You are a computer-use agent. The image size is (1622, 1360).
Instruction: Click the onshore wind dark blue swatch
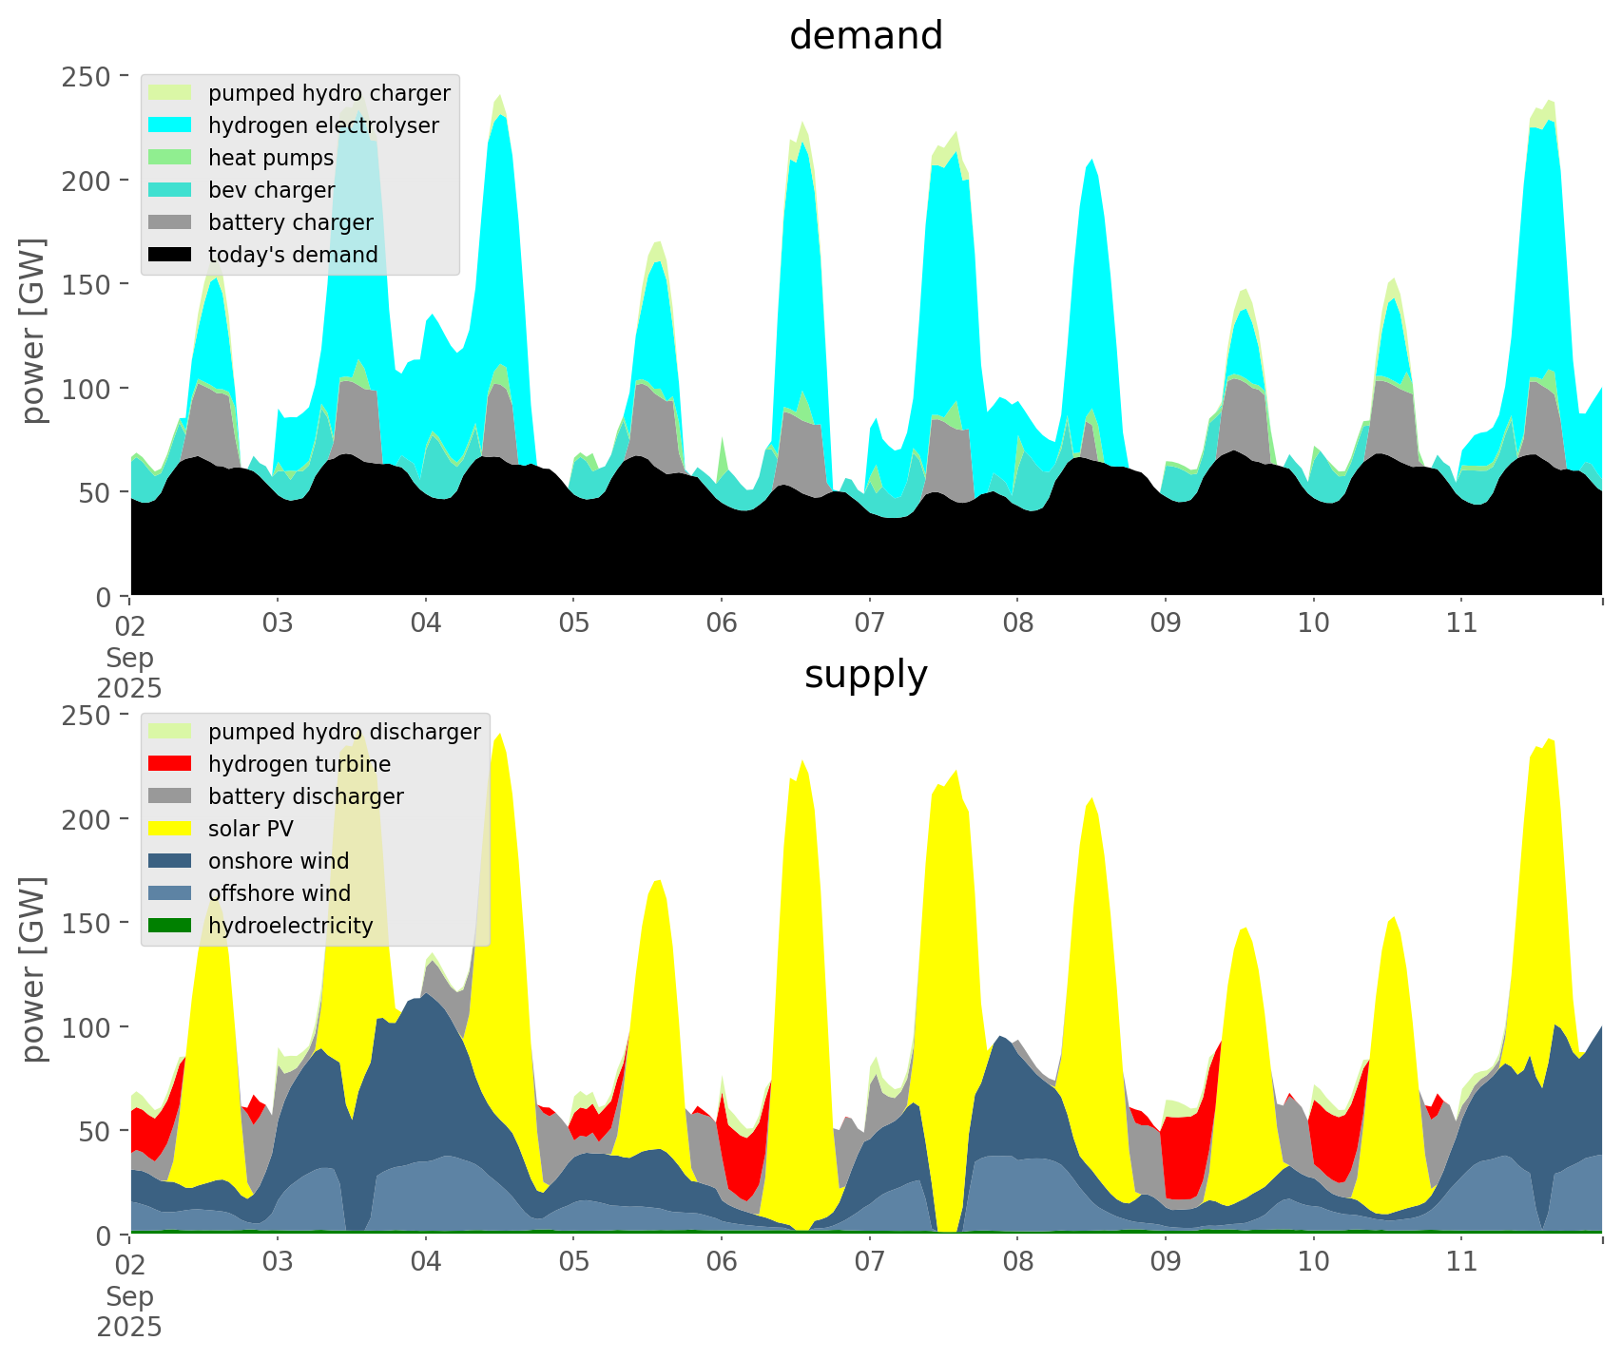[x=170, y=861]
